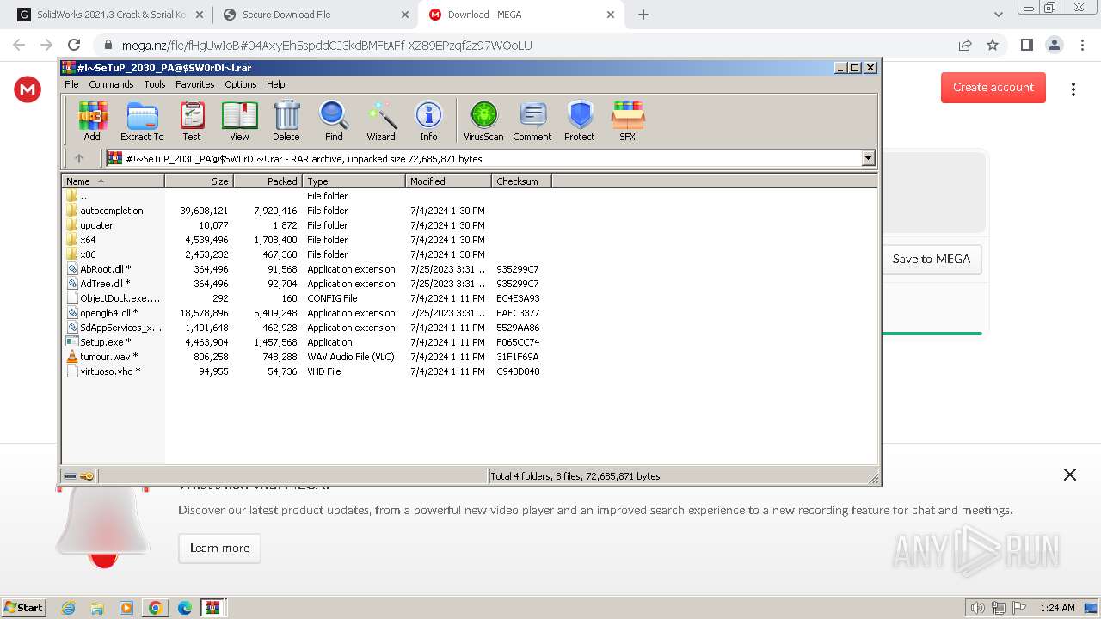Click the Extract To toolbar icon

click(142, 120)
